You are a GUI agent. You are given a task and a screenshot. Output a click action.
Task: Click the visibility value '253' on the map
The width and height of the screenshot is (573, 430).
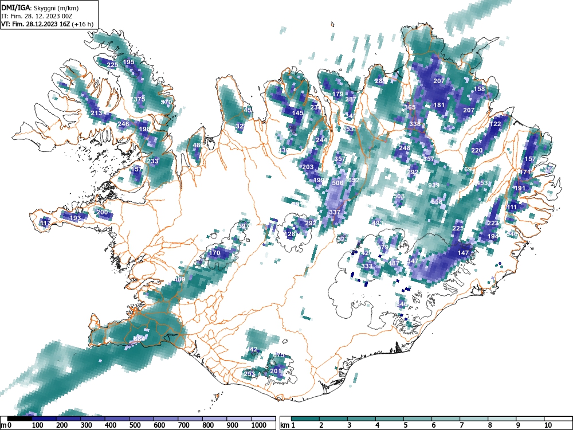tap(249, 374)
